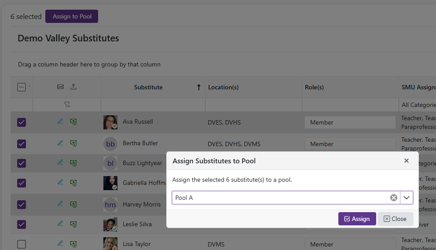
Task: Click the purple Assign button
Action: click(x=357, y=219)
